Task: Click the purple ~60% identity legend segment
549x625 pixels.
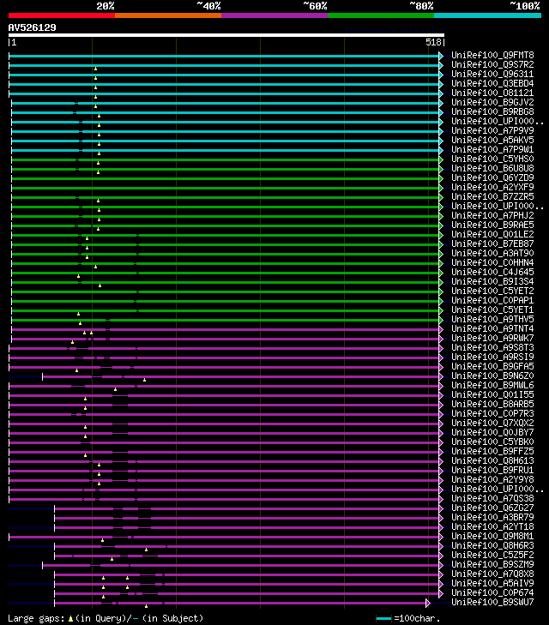Action: [274, 15]
